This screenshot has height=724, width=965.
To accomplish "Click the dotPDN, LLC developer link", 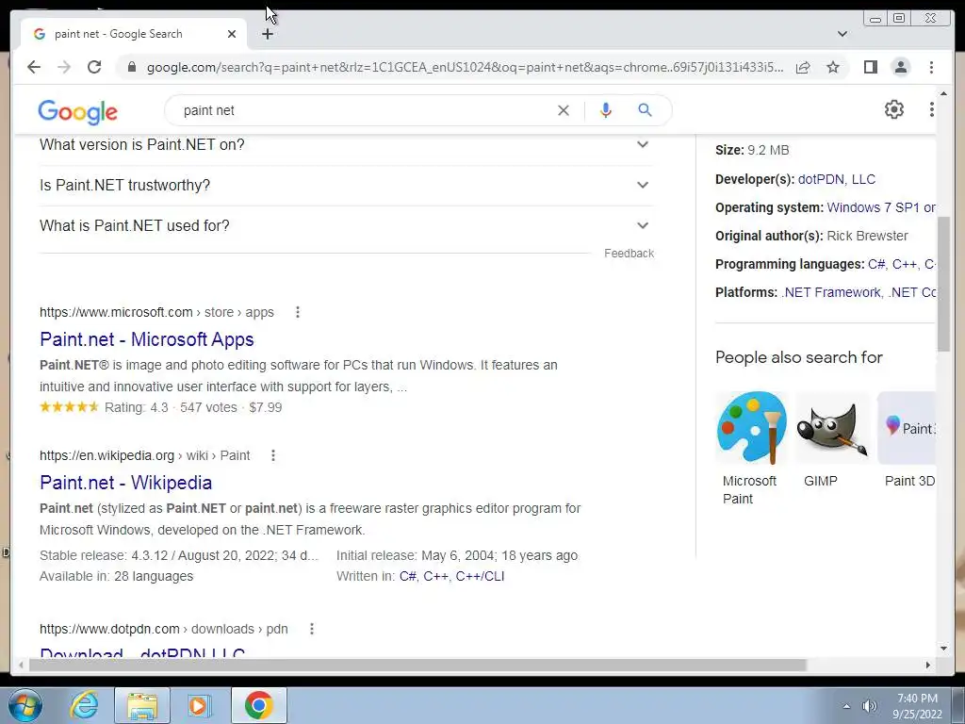I will coord(837,179).
